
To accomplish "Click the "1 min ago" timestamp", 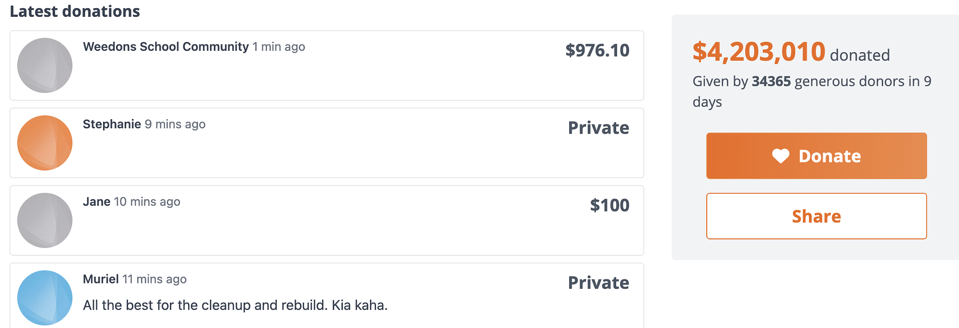I will (279, 47).
